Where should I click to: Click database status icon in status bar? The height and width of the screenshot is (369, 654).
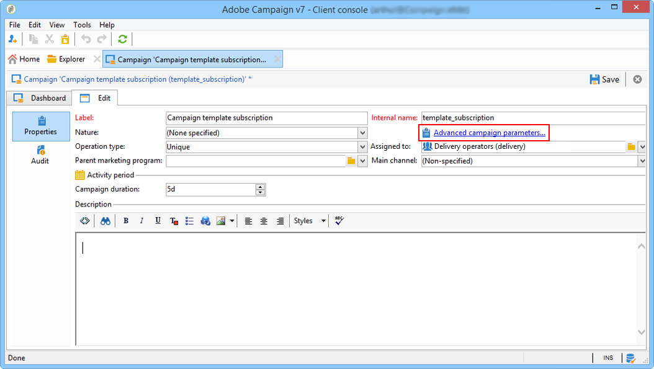click(631, 358)
